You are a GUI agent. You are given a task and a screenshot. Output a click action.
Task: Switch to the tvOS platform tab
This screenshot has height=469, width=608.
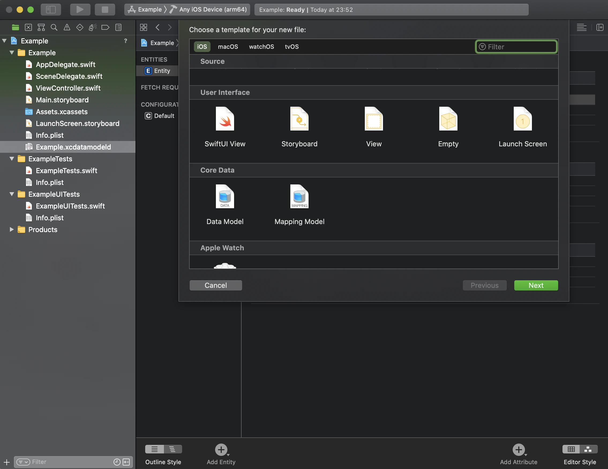point(292,47)
